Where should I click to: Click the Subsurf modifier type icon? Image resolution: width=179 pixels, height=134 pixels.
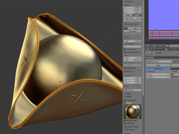pyautogui.click(x=151, y=61)
